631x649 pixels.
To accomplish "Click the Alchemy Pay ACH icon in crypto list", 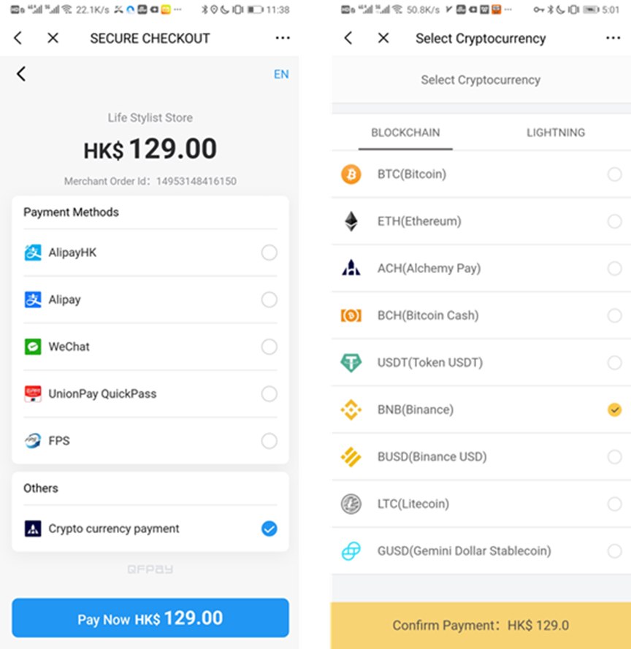I will pos(351,268).
